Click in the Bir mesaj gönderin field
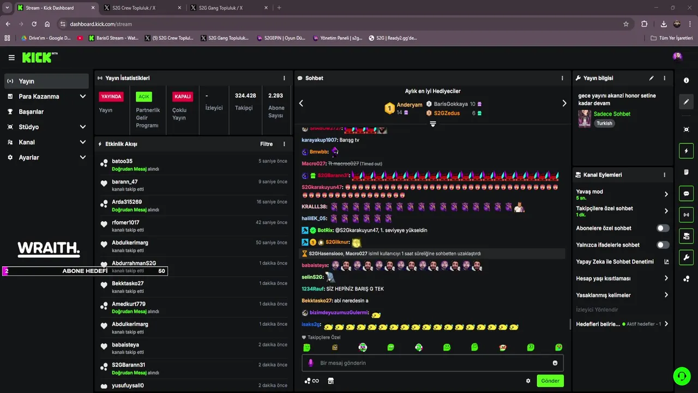The height and width of the screenshot is (393, 698). [x=432, y=363]
